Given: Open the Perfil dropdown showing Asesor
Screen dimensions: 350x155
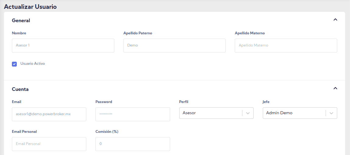Looking at the screenshot, I should click(x=210, y=113).
